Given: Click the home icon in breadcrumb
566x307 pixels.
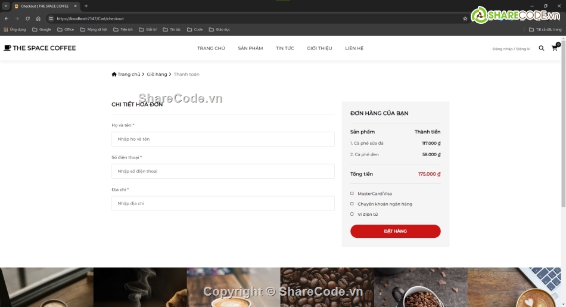Looking at the screenshot, I should [114, 75].
